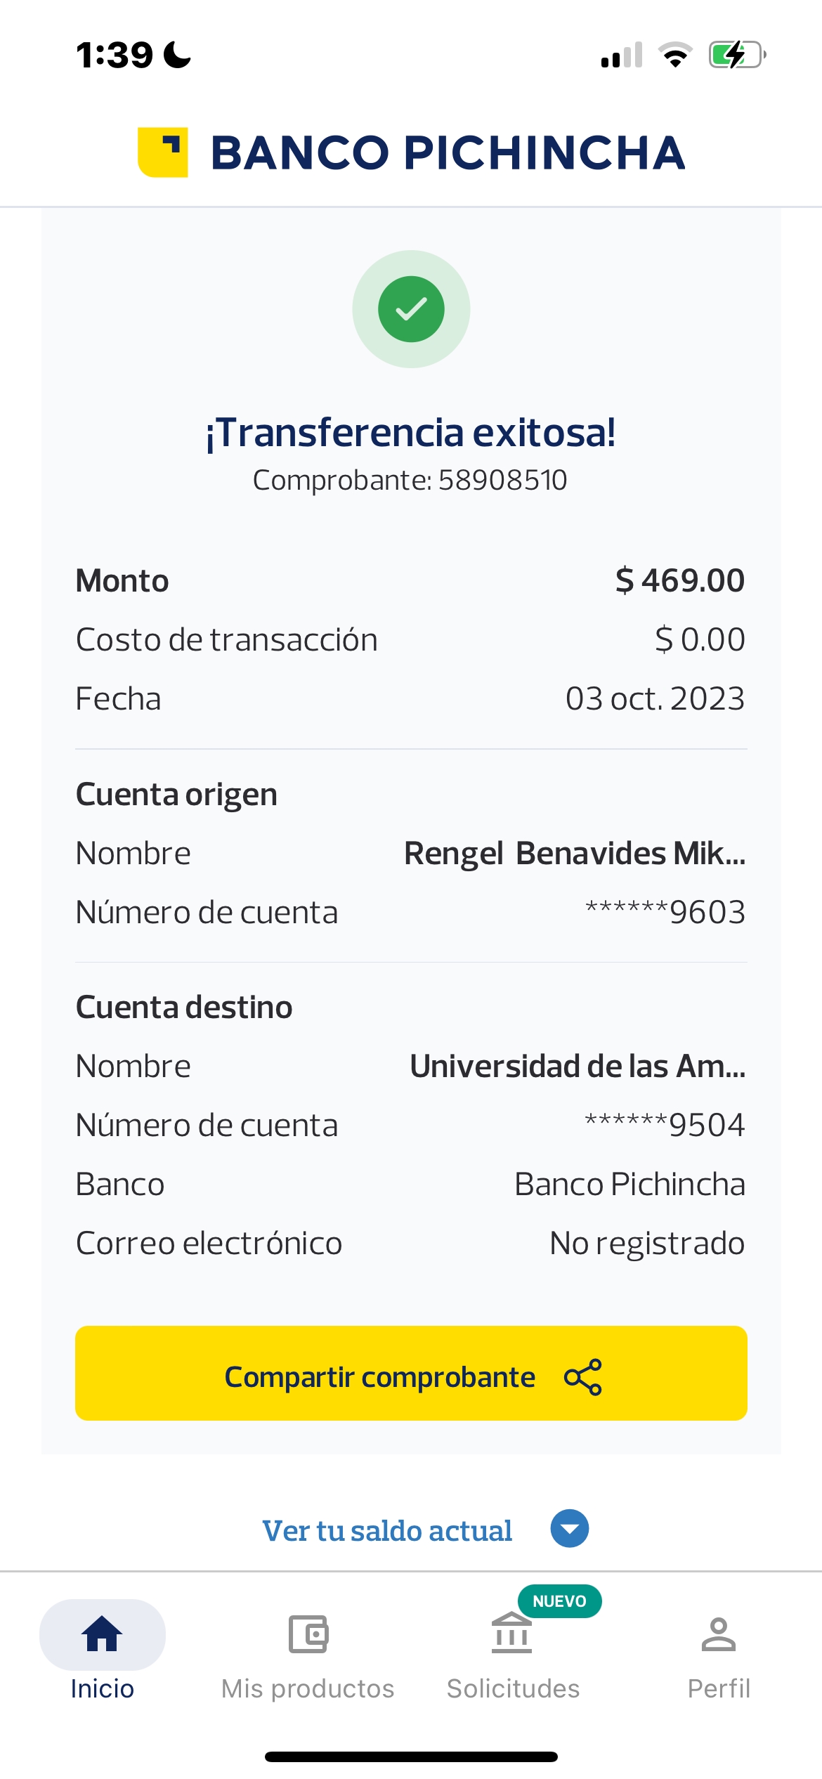
Task: Tap the Comprobante number 58908510
Action: 502,481
